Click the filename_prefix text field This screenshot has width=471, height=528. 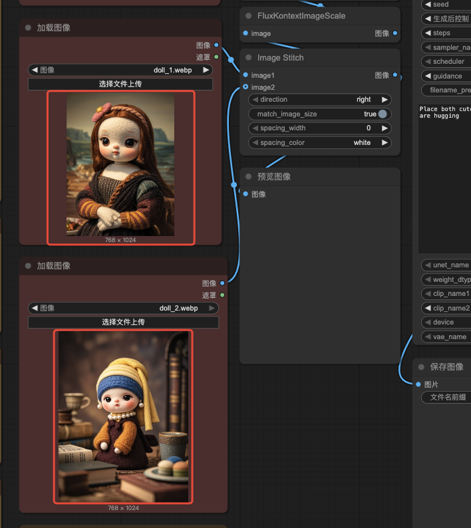point(446,90)
